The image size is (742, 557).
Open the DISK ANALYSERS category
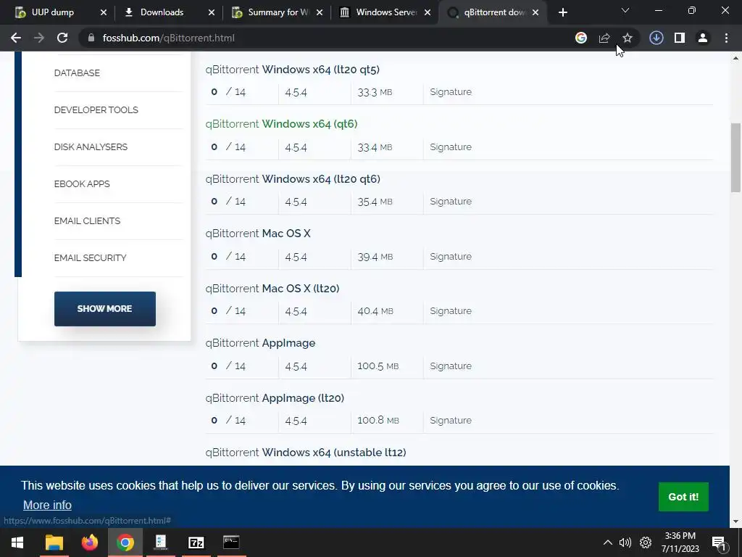(x=91, y=147)
